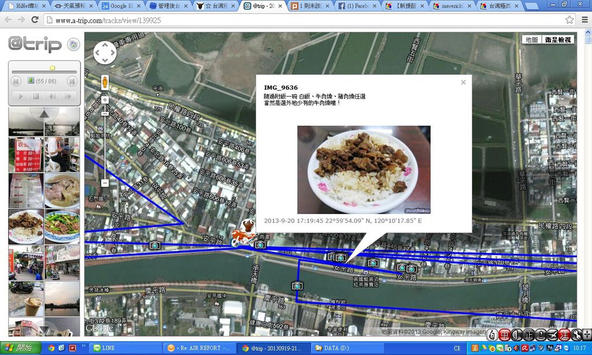Pan the map down
This screenshot has width=592, height=355.
[x=105, y=60]
